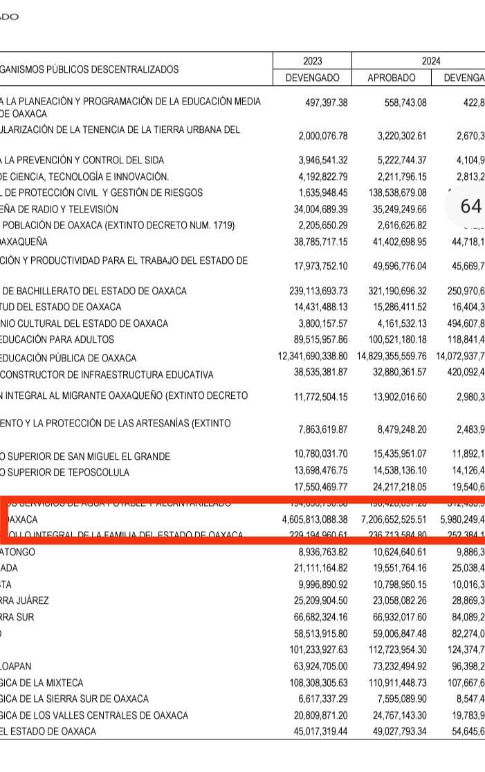
Task: Select the amount 14,829,355,559.76
Action: pyautogui.click(x=392, y=356)
